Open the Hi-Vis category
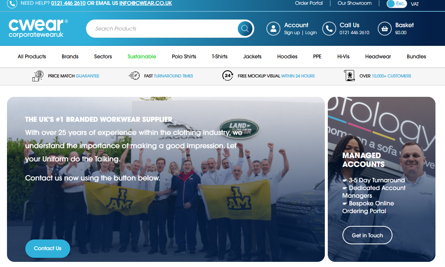The height and width of the screenshot is (267, 445). click(343, 56)
